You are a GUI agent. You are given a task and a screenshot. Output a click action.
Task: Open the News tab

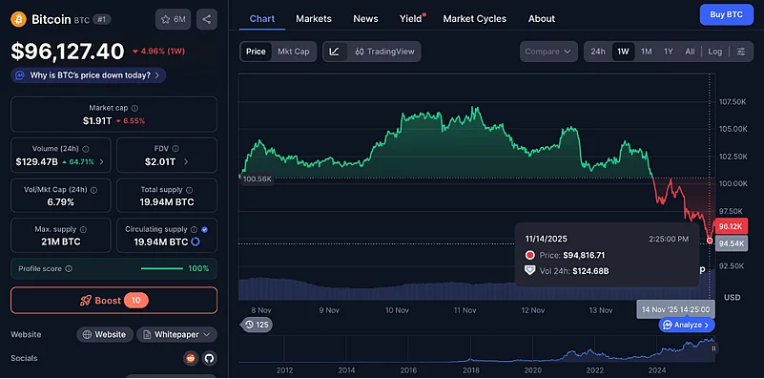(365, 19)
